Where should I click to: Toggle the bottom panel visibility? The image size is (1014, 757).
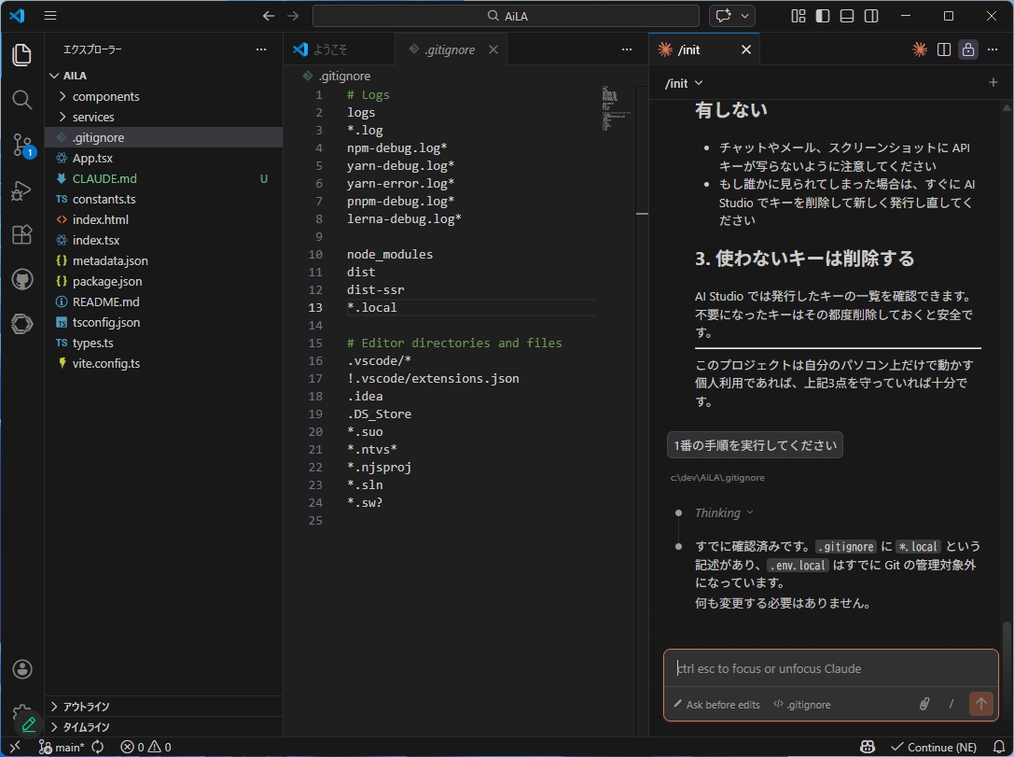point(846,16)
